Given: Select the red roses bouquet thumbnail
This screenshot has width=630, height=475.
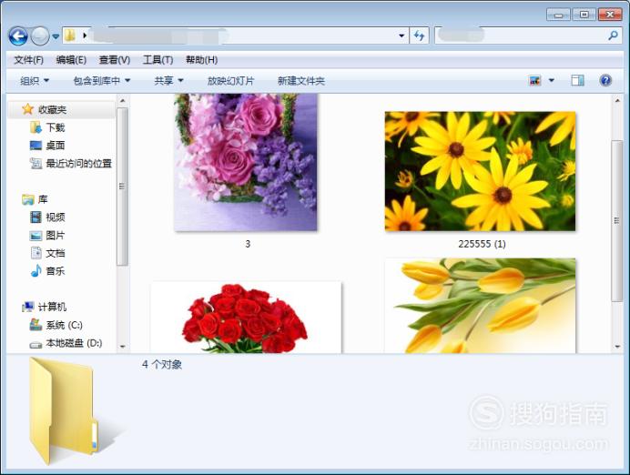Looking at the screenshot, I should (x=246, y=318).
